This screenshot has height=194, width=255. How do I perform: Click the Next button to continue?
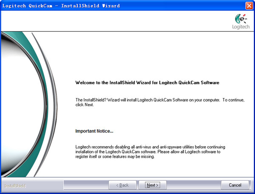(x=153, y=185)
